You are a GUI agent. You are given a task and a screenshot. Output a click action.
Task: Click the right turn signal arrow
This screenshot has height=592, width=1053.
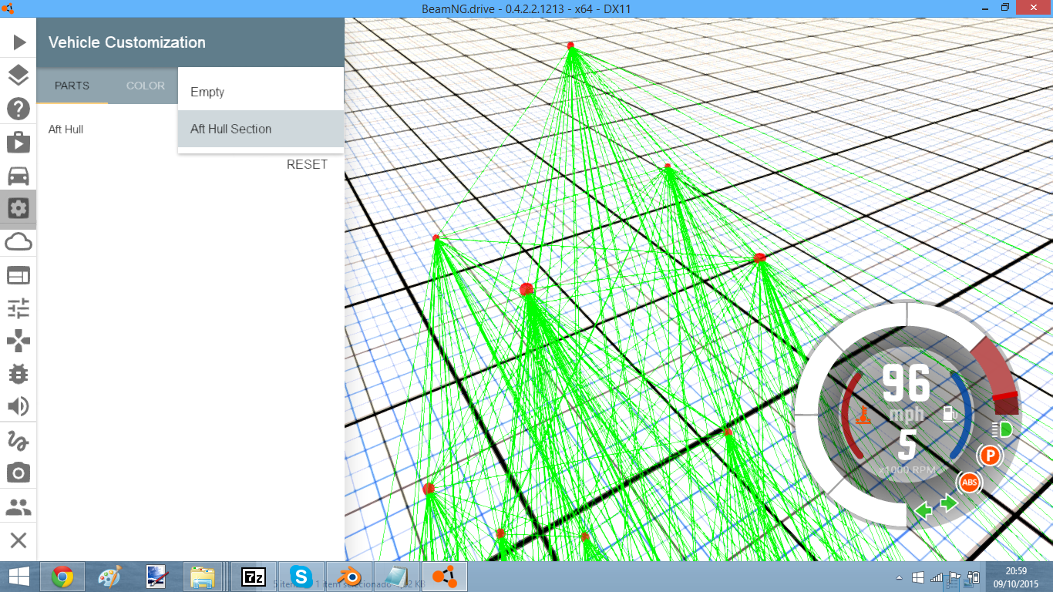click(x=949, y=503)
